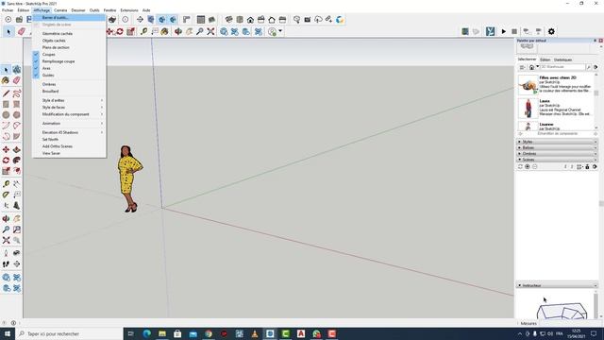604x340 pixels.
Task: Open the Fichier menu
Action: (x=8, y=10)
